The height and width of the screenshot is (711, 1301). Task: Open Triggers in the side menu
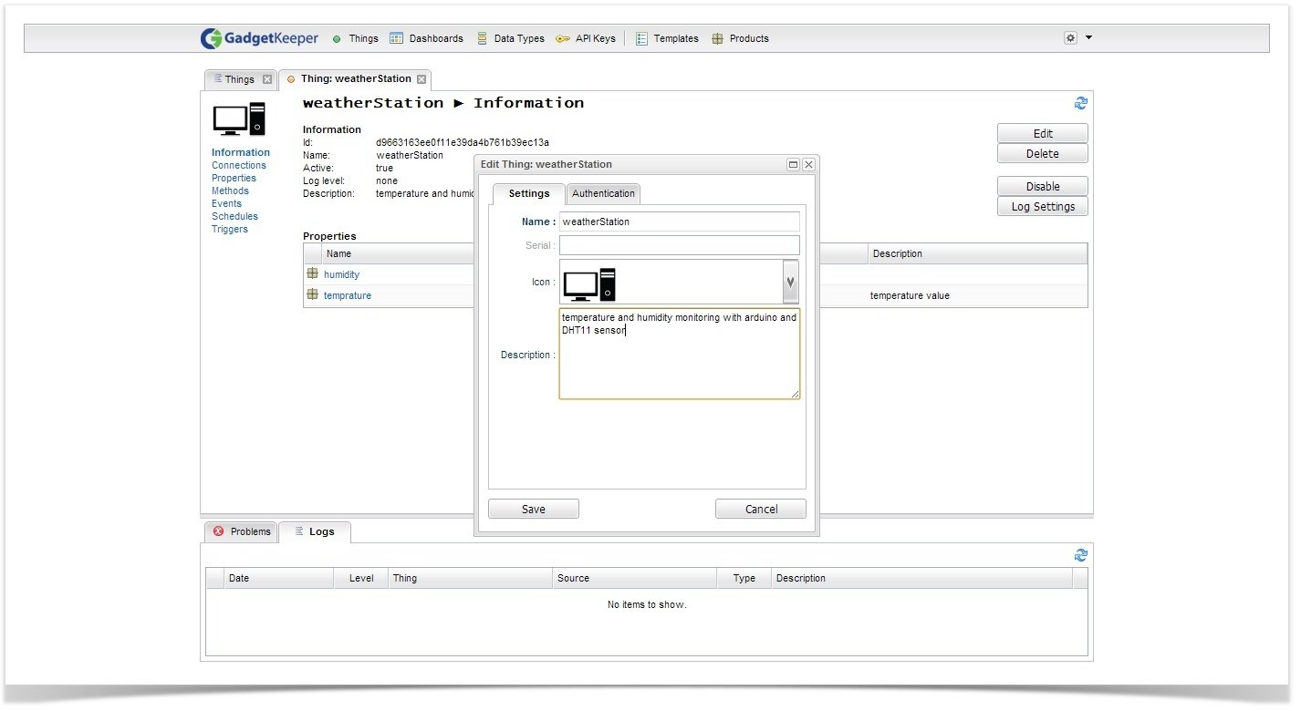point(230,229)
